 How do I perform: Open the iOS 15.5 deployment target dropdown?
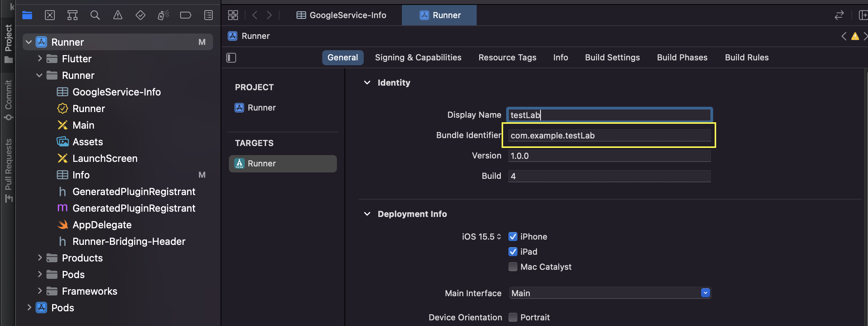click(482, 237)
